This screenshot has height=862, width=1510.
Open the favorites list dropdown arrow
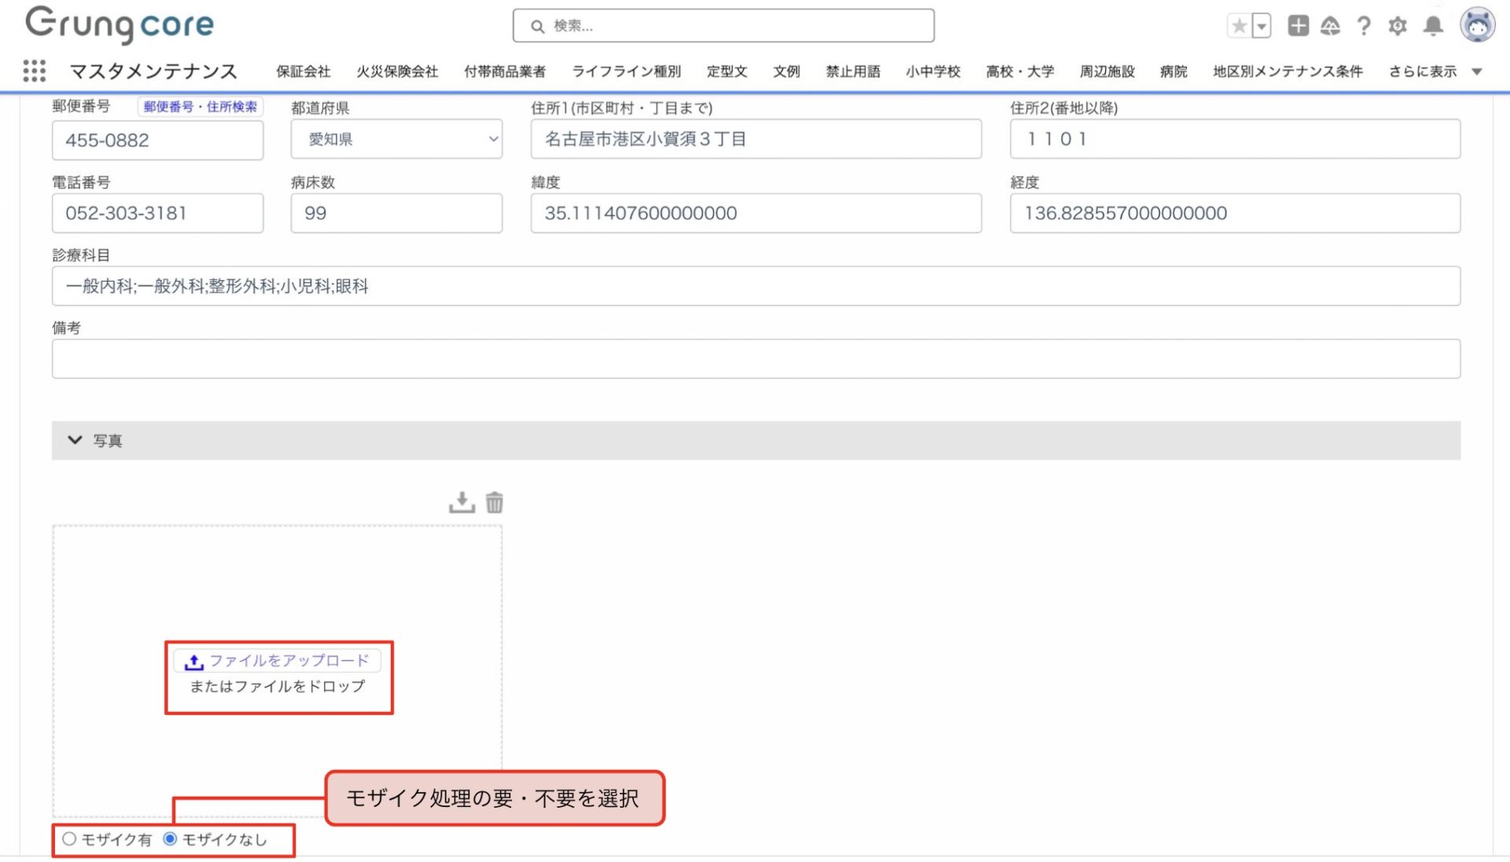(x=1261, y=26)
